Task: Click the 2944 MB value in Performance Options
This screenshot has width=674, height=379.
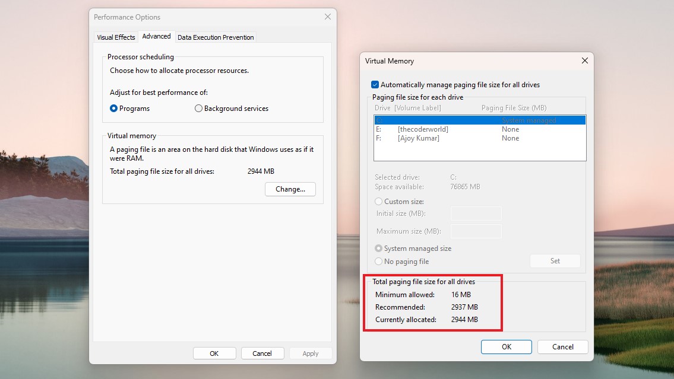Action: pos(261,171)
